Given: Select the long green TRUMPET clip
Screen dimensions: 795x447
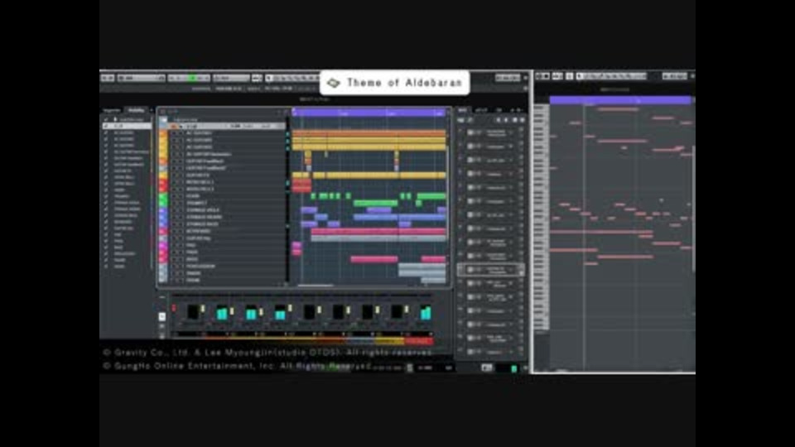Looking at the screenshot, I should pyautogui.click(x=376, y=204).
